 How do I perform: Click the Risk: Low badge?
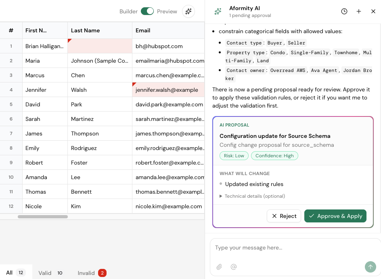(234, 156)
